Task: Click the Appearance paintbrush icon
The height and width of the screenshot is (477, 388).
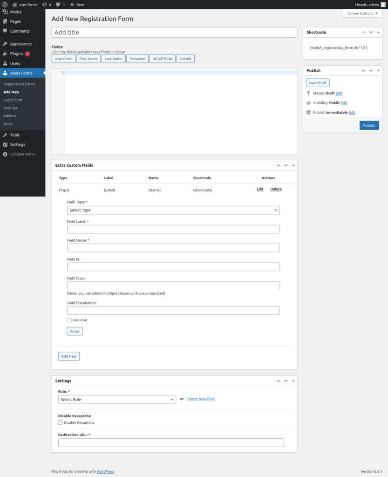Action: point(5,44)
